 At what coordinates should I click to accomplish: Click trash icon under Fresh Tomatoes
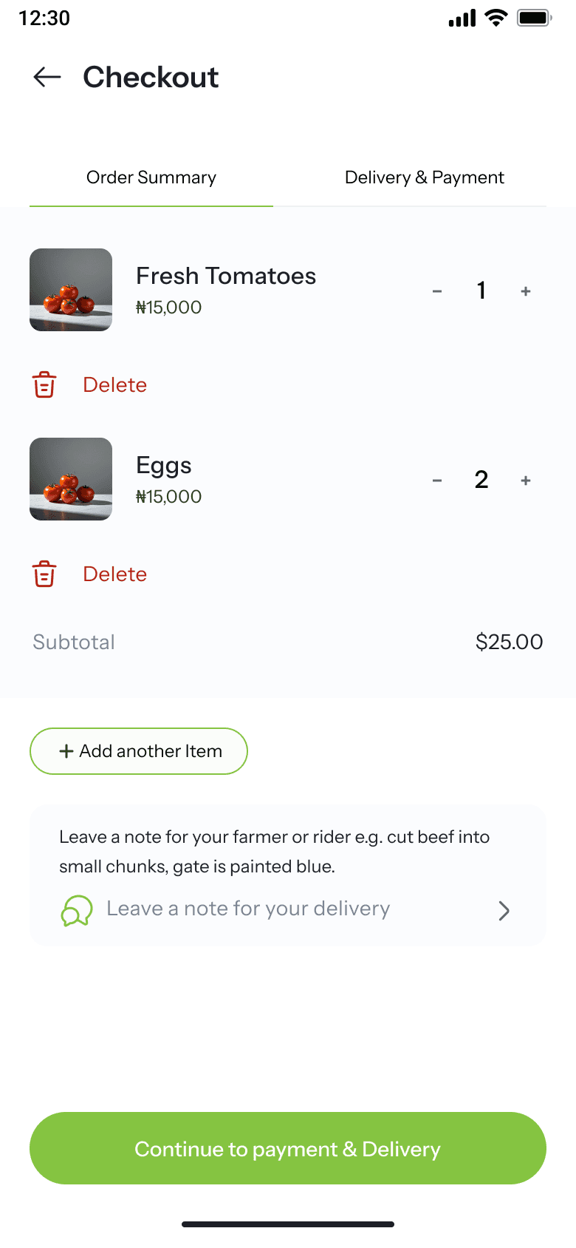pyautogui.click(x=44, y=384)
